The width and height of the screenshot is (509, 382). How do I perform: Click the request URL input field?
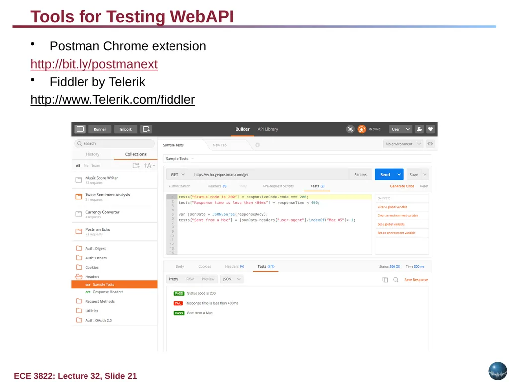pos(270,175)
